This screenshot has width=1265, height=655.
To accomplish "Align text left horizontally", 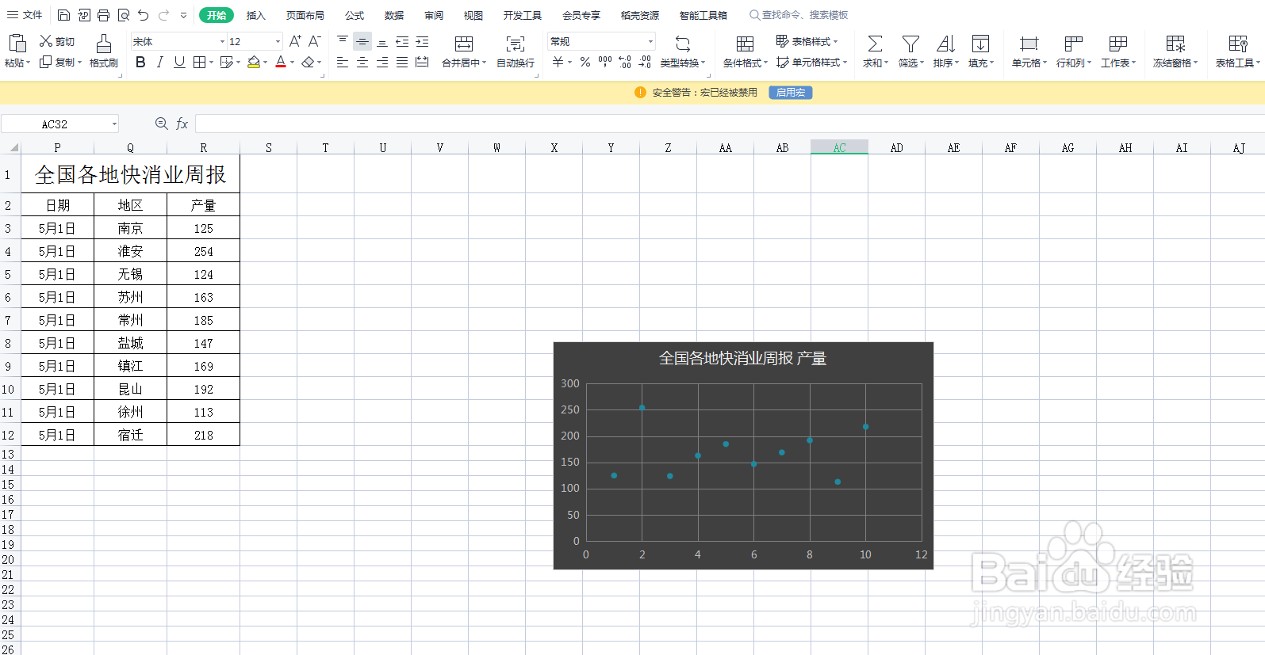I will pyautogui.click(x=343, y=62).
